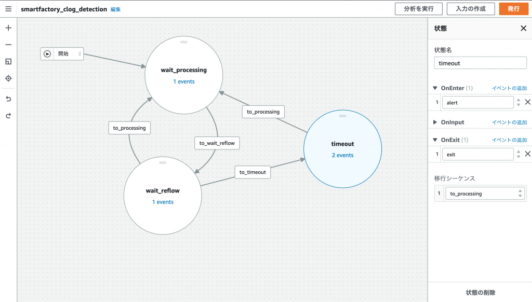Close the 状態 panel with the X button
The width and height of the screenshot is (532, 302).
523,29
